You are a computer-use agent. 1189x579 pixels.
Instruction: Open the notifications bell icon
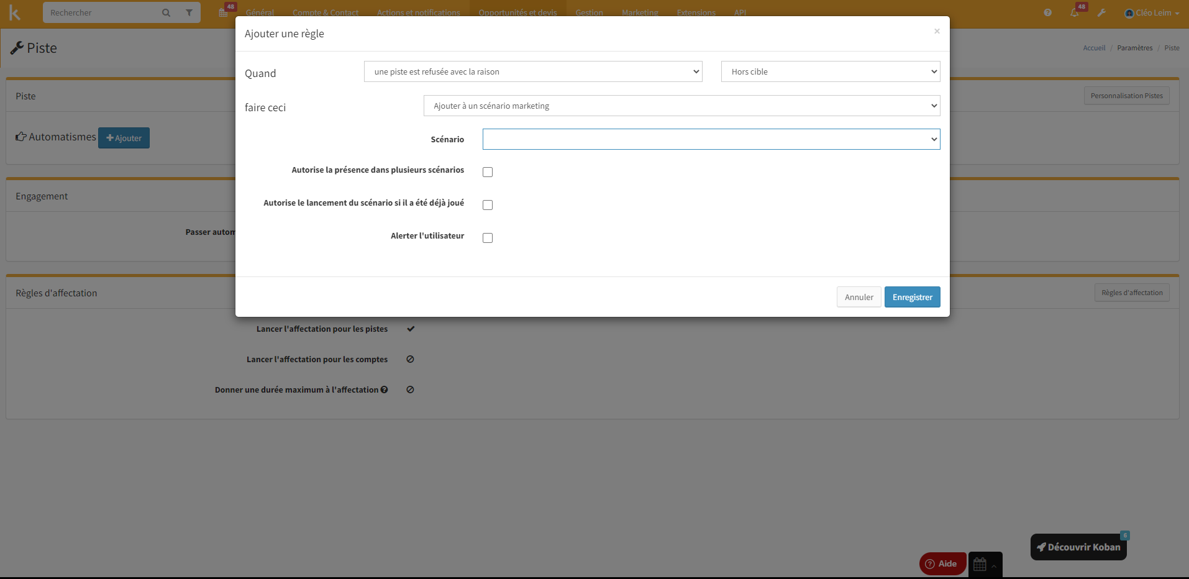coord(1075,12)
